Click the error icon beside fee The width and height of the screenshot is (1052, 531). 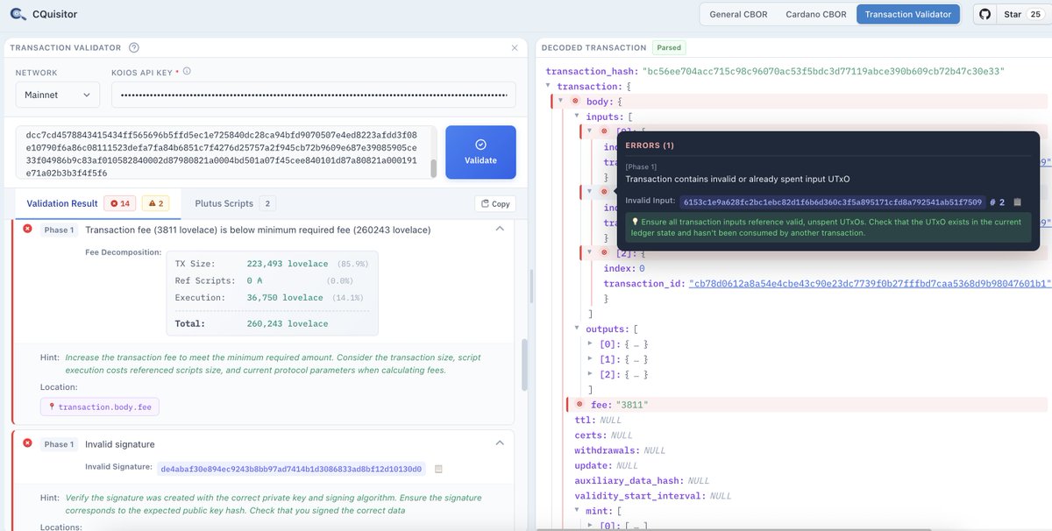click(x=579, y=405)
